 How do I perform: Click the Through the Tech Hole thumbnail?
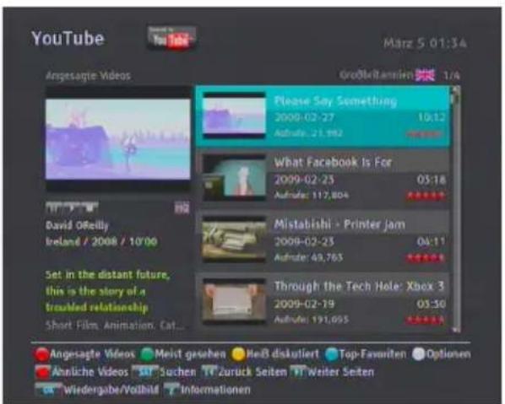(x=234, y=302)
